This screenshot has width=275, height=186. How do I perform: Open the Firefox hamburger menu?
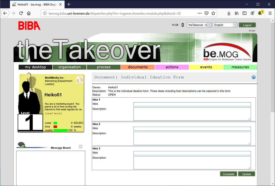[x=270, y=13]
